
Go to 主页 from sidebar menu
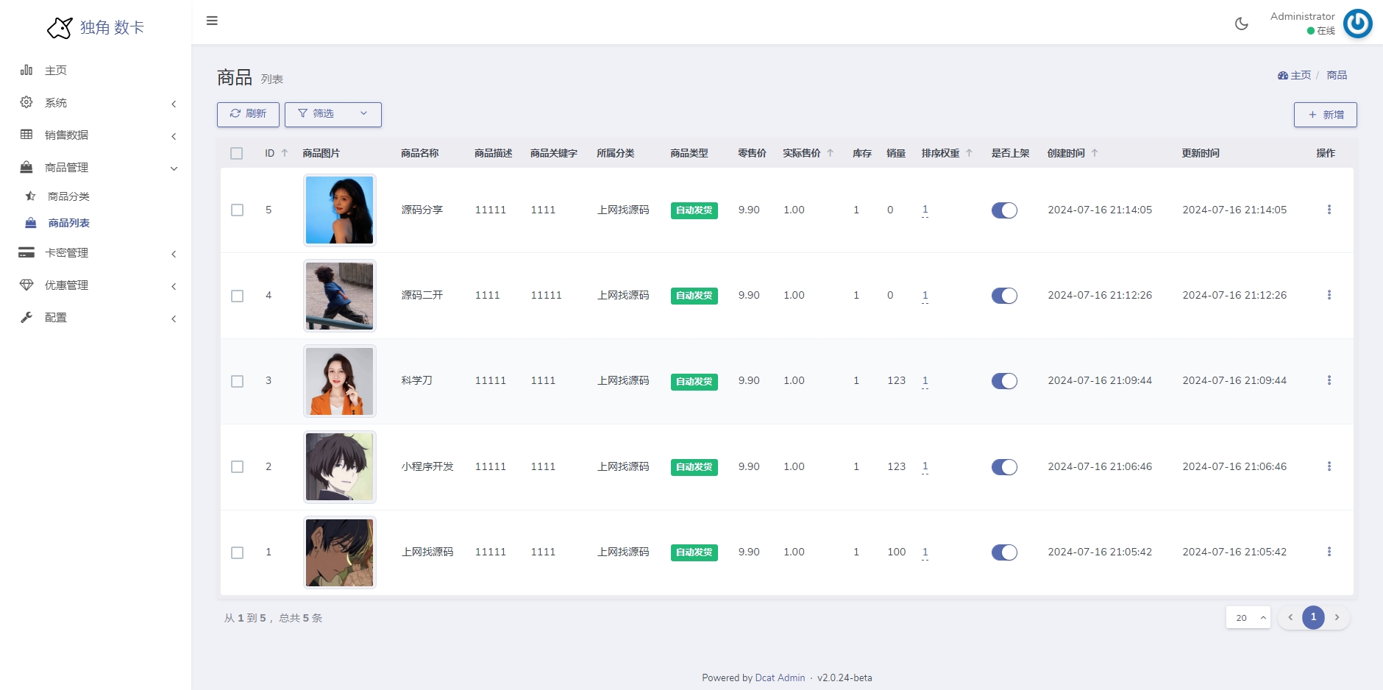pos(56,71)
